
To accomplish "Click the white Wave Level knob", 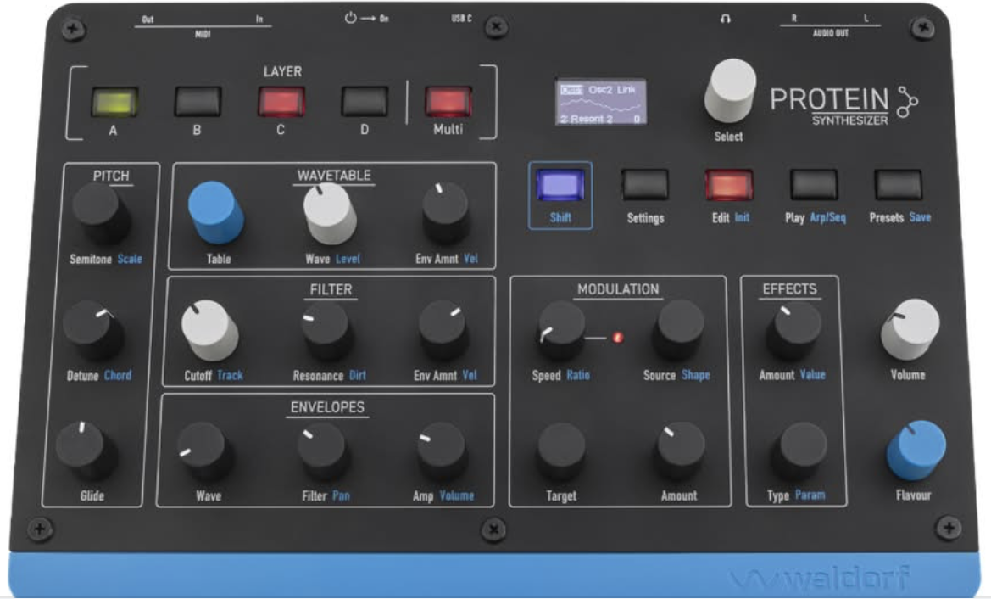I will pos(329,214).
